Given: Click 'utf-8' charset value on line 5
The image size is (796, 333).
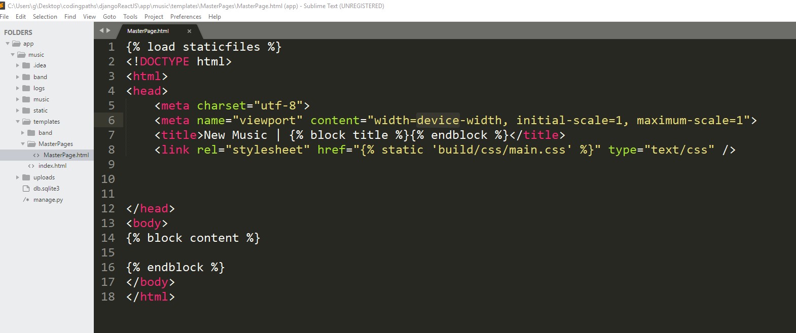Looking at the screenshot, I should pos(278,106).
